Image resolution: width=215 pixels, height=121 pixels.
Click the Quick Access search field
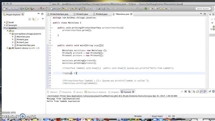(203, 8)
